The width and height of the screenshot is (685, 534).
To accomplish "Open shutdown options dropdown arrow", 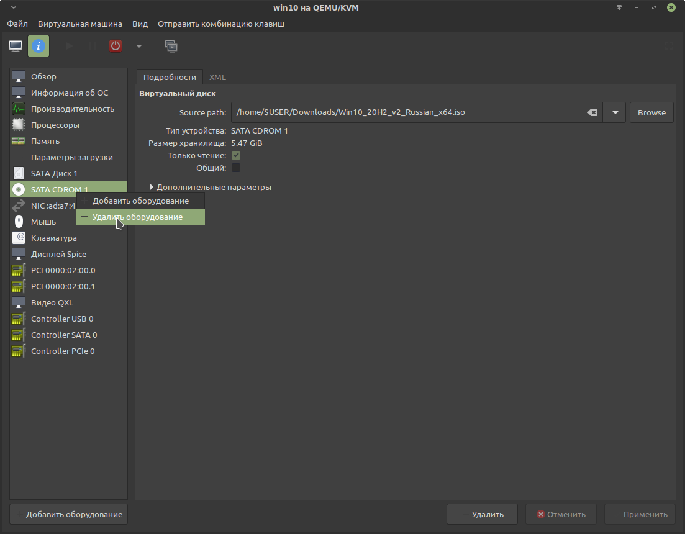I will [x=139, y=46].
